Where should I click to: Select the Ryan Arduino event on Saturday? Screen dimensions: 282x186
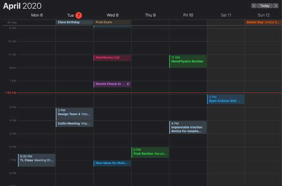[226, 99]
